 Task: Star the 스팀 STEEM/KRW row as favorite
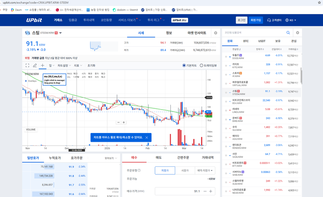226,91
